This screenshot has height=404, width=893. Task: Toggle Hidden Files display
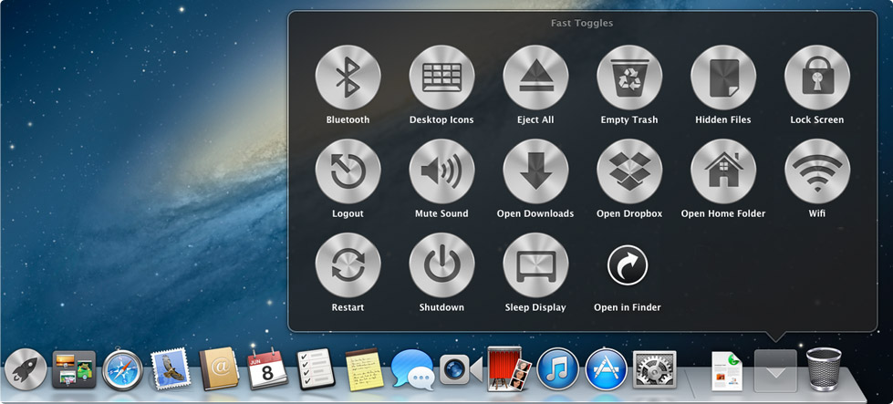coord(723,78)
